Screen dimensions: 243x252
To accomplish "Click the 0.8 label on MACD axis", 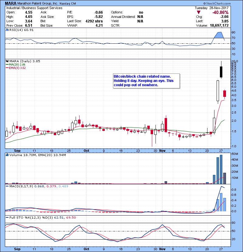I will pyautogui.click(x=234, y=190).
